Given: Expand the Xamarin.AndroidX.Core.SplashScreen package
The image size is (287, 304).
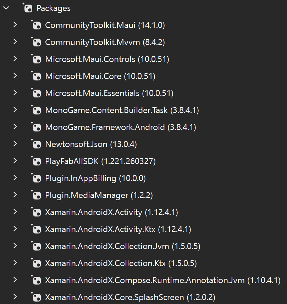Looking at the screenshot, I should click(x=16, y=297).
